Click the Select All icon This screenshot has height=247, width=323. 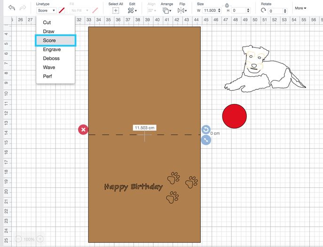[x=116, y=10]
